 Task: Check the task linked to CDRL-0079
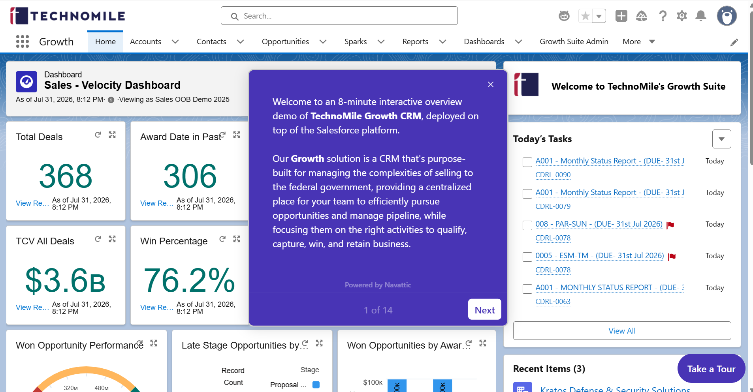pyautogui.click(x=527, y=194)
